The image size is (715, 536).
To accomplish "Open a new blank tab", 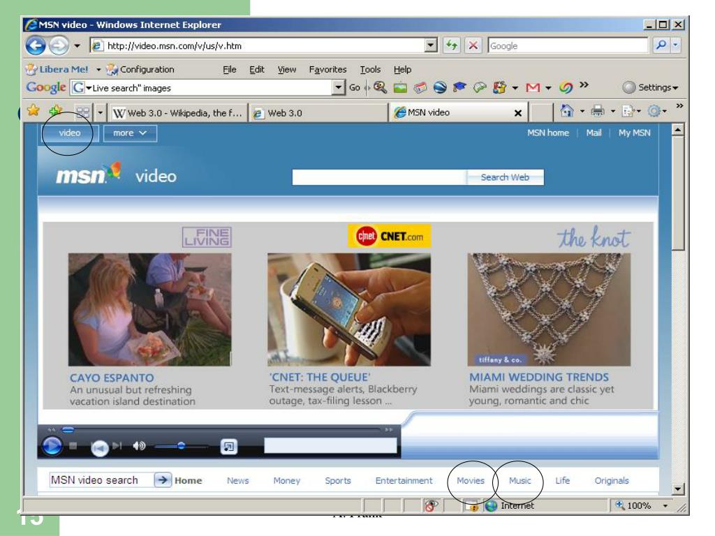I will pos(542,112).
